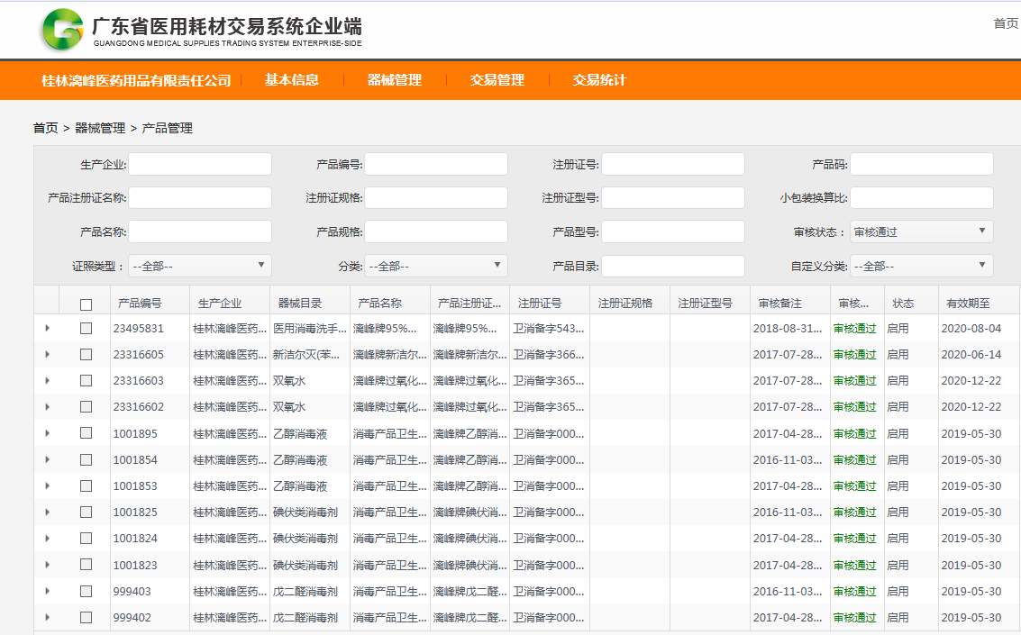This screenshot has width=1021, height=635.
Task: Go to 首页 in the breadcrumb
Action: point(46,128)
